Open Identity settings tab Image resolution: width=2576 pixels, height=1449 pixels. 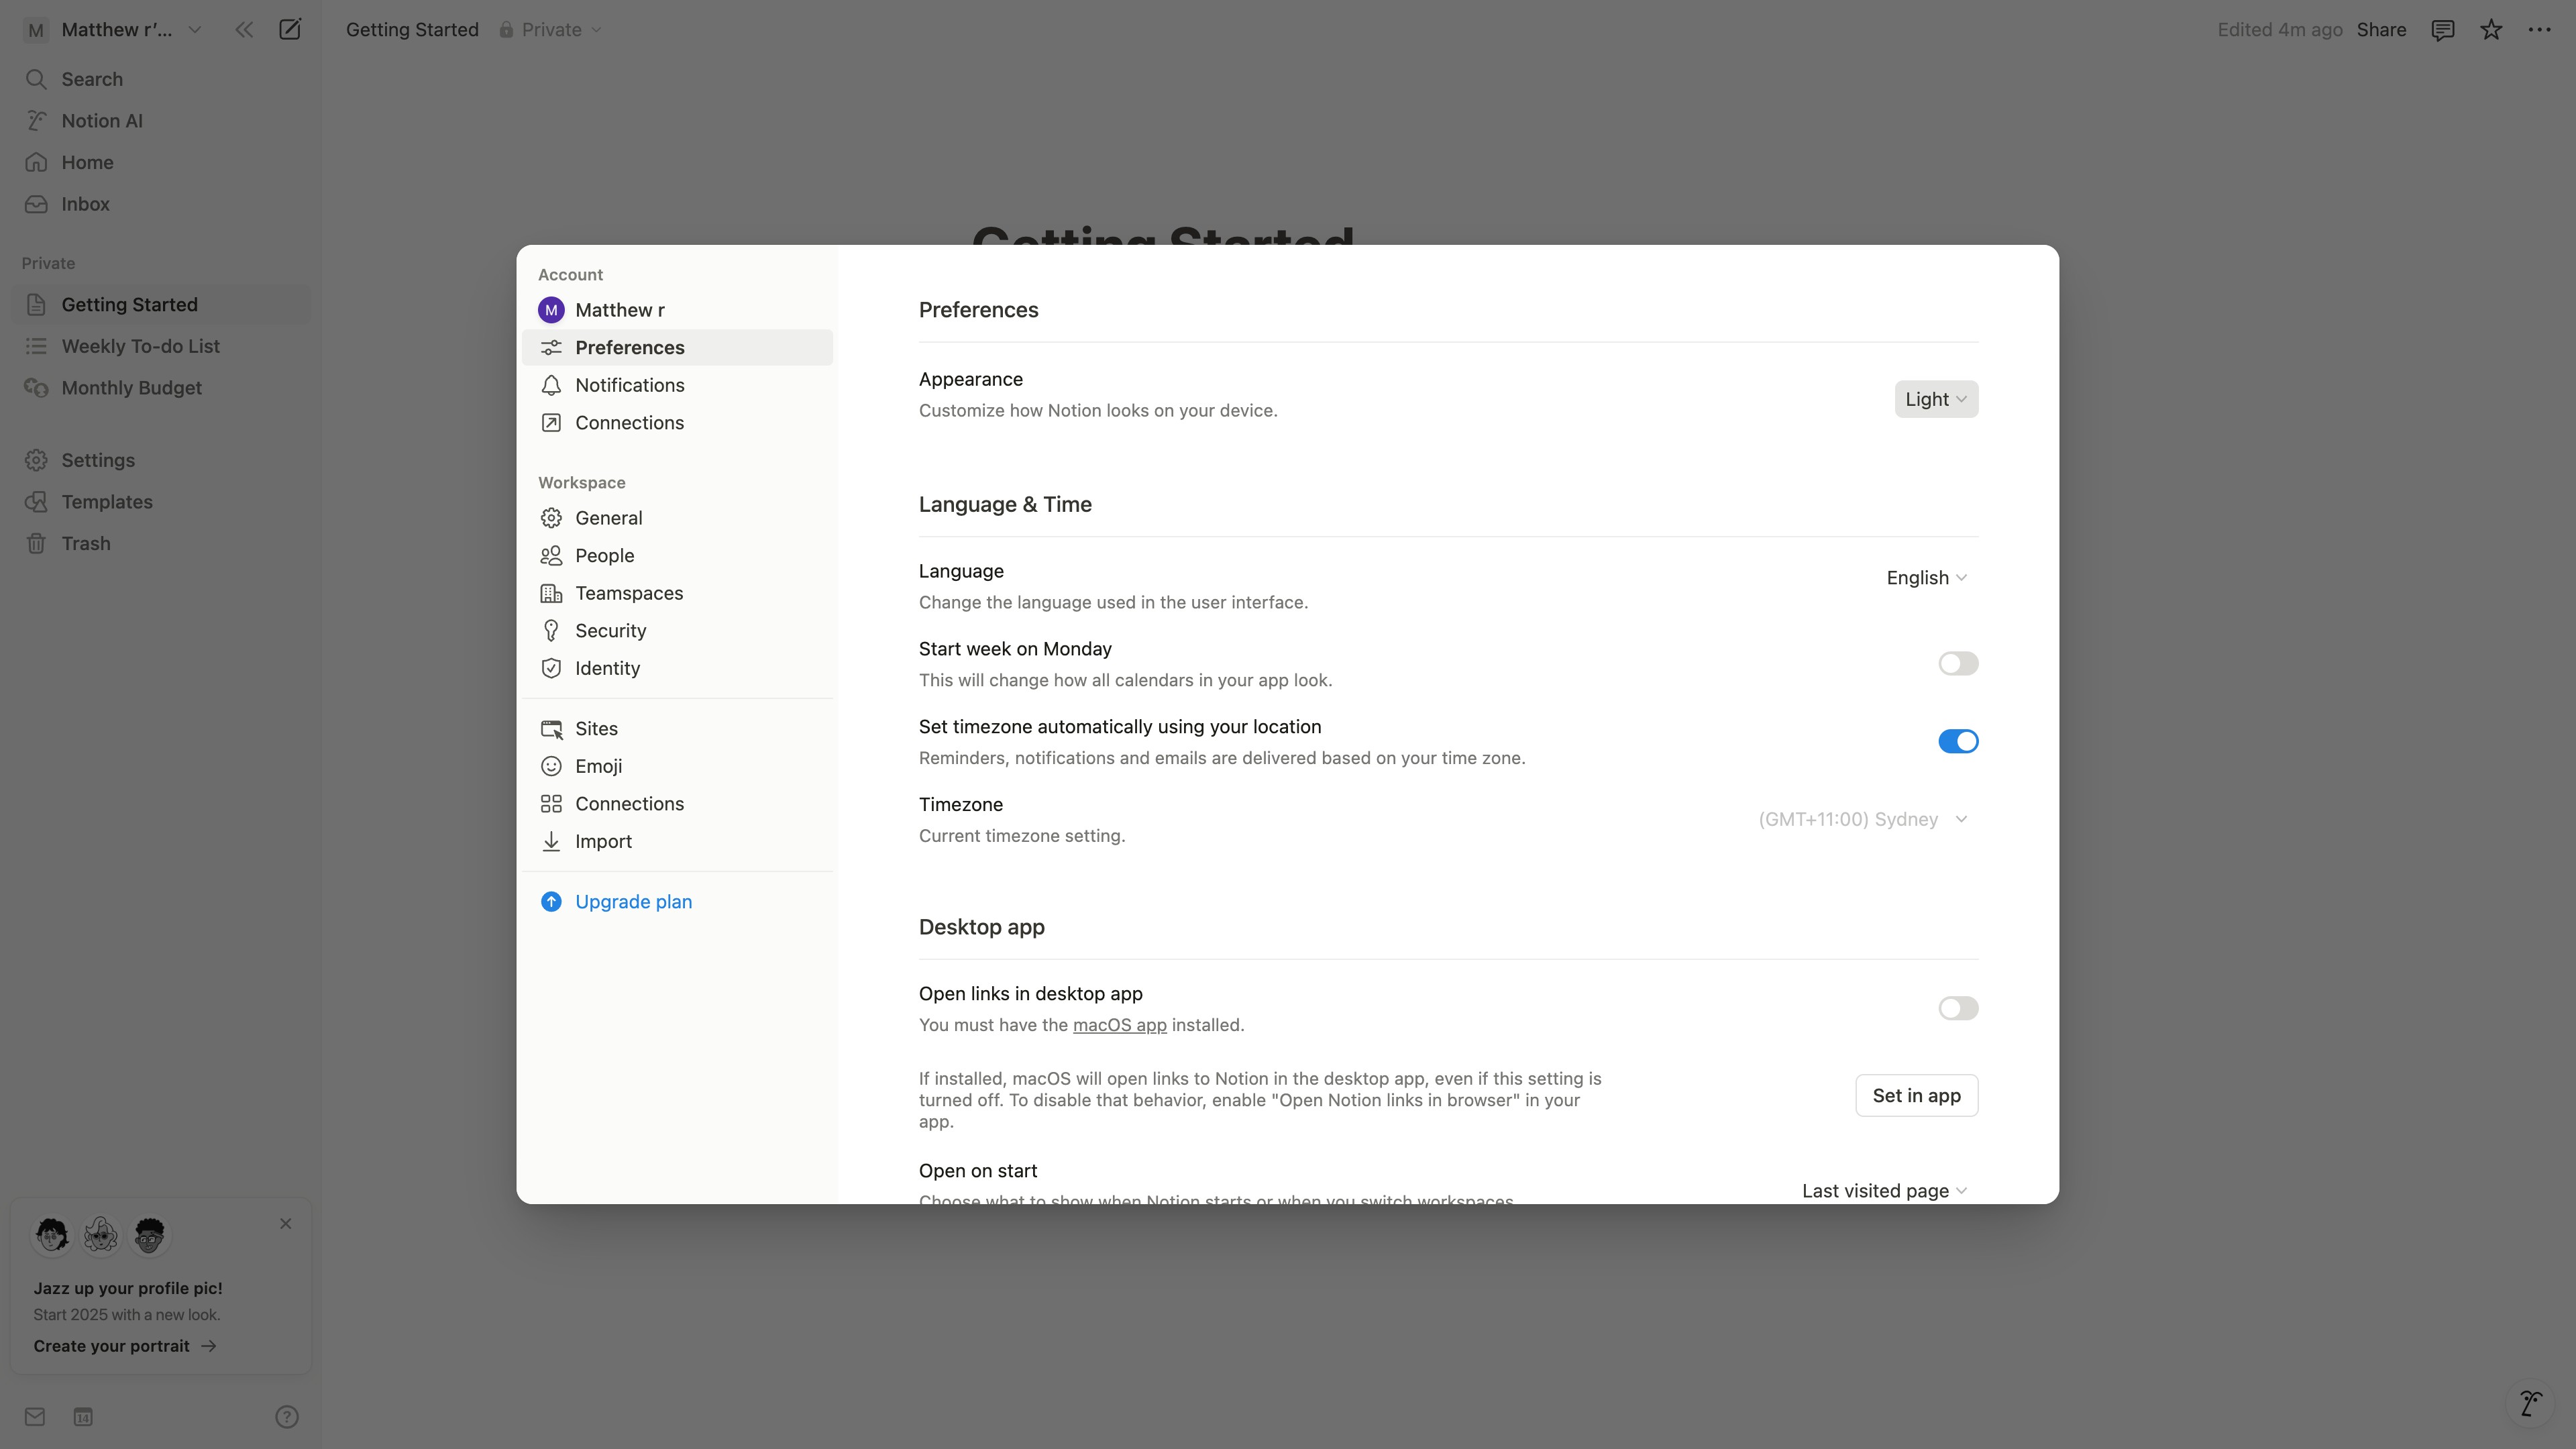678,668
